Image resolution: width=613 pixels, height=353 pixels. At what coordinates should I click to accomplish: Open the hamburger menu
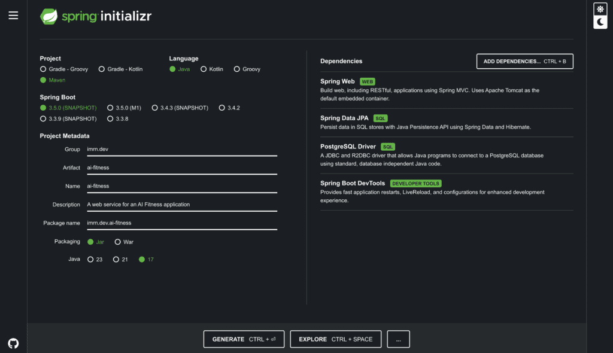coord(13,15)
